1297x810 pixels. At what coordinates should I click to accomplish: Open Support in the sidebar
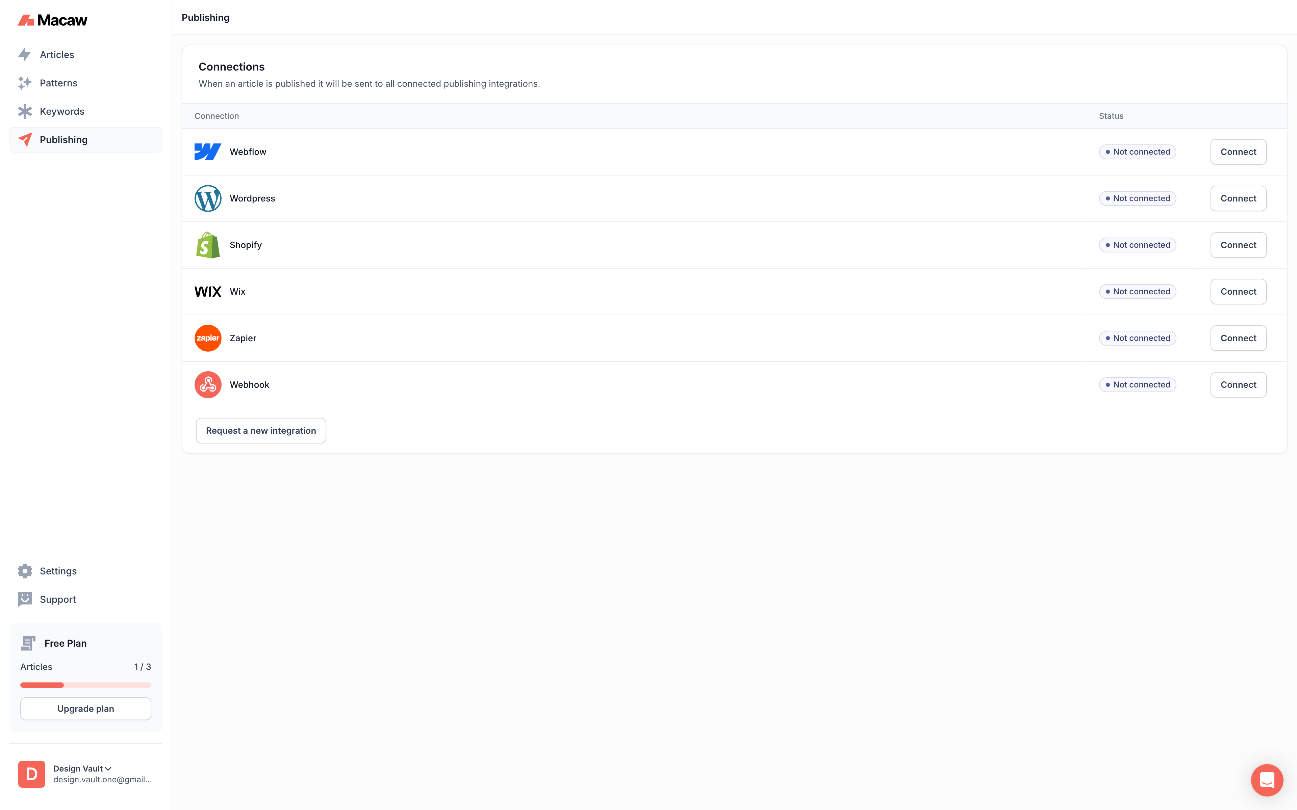point(57,599)
